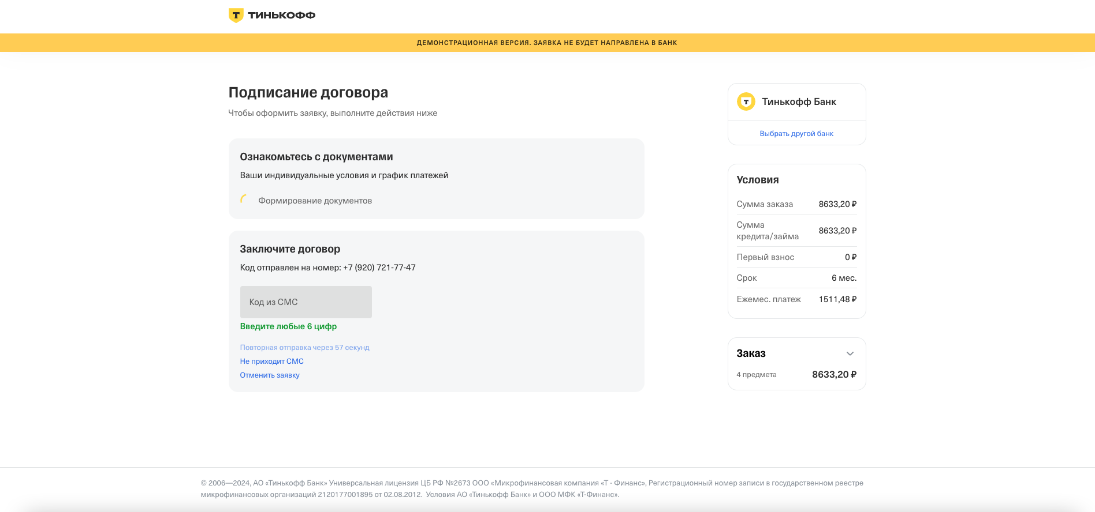Click the Условия panel heading
Viewport: 1095px width, 512px height.
[x=758, y=180]
